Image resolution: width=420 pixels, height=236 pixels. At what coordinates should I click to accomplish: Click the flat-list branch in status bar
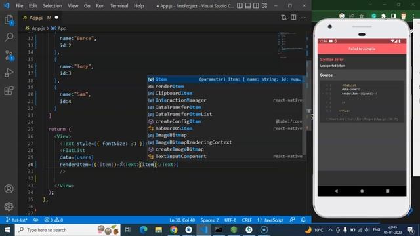coord(16,220)
